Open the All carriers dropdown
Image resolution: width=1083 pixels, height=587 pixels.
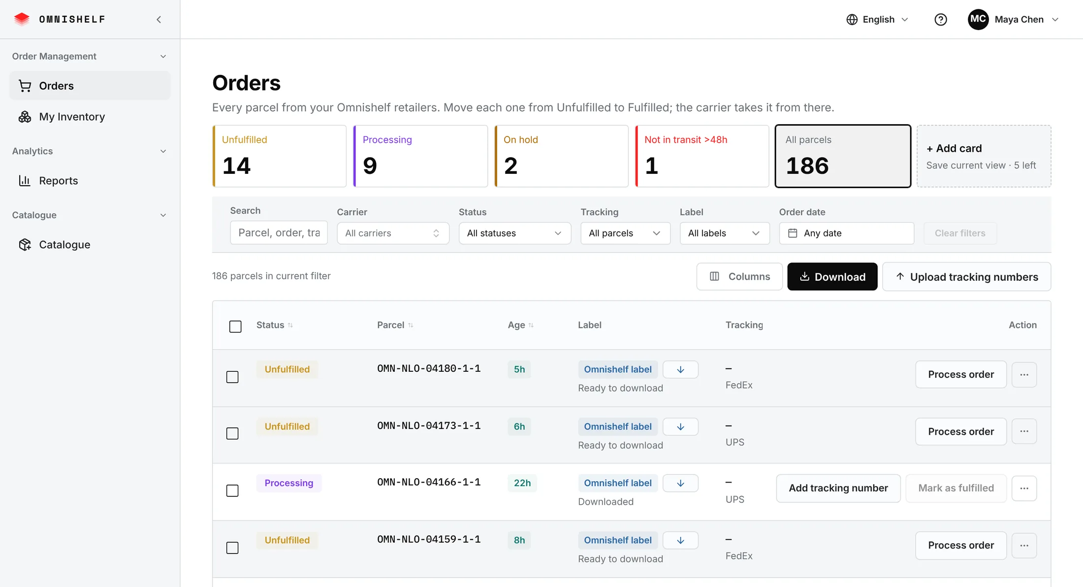(x=393, y=233)
